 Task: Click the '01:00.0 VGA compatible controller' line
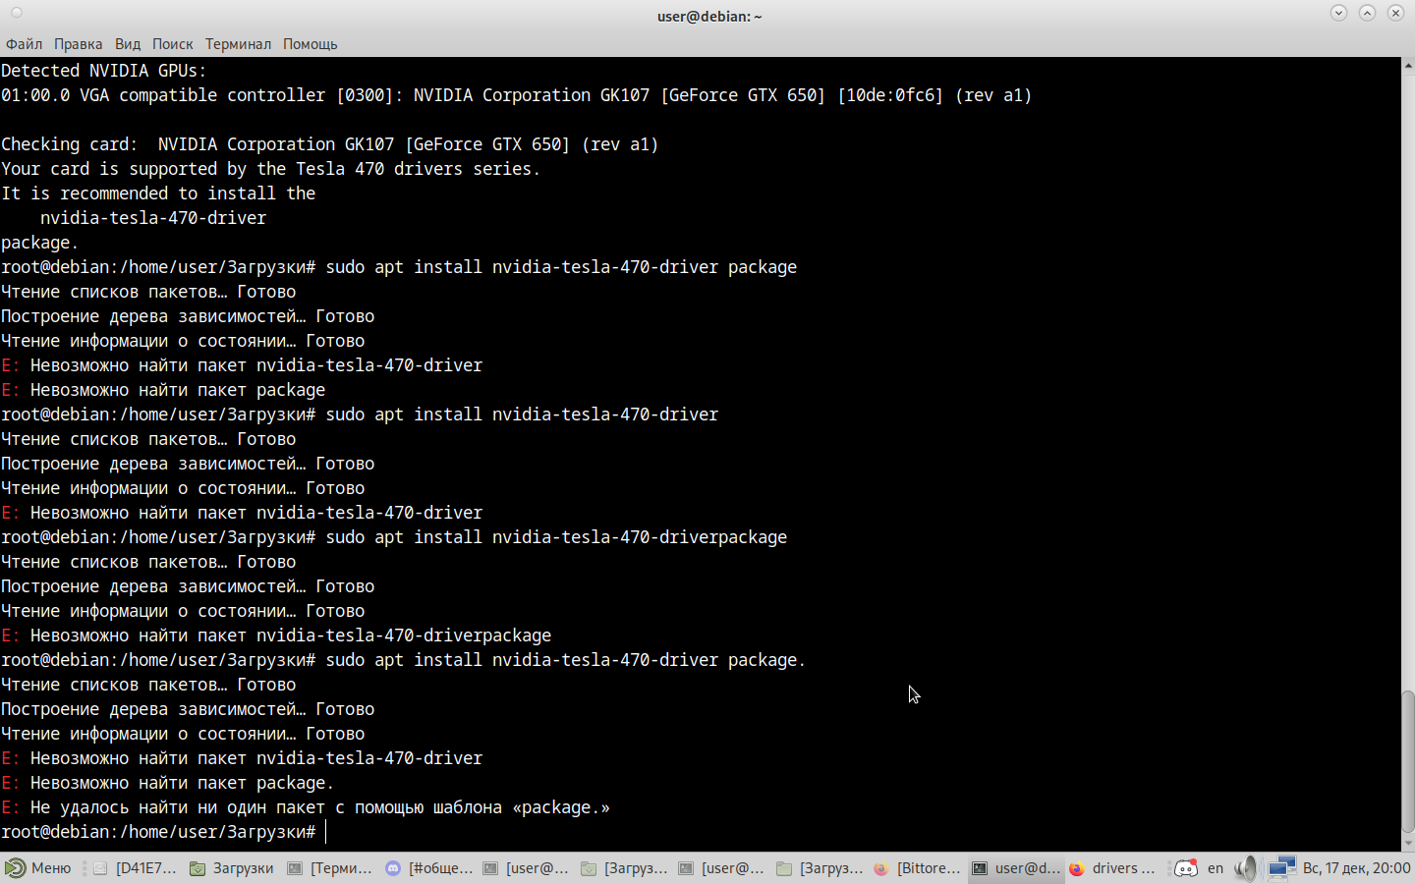tap(517, 95)
